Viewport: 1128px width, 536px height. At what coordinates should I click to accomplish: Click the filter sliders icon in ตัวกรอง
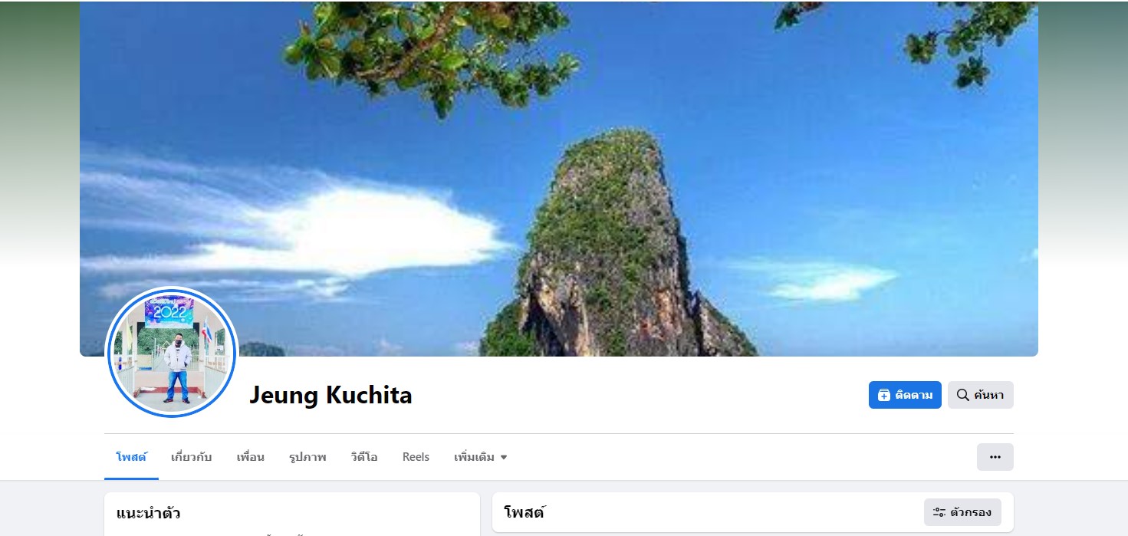tap(939, 512)
